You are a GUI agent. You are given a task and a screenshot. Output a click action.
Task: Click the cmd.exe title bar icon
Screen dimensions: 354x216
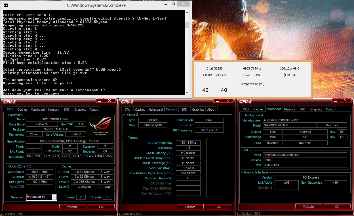6,5
